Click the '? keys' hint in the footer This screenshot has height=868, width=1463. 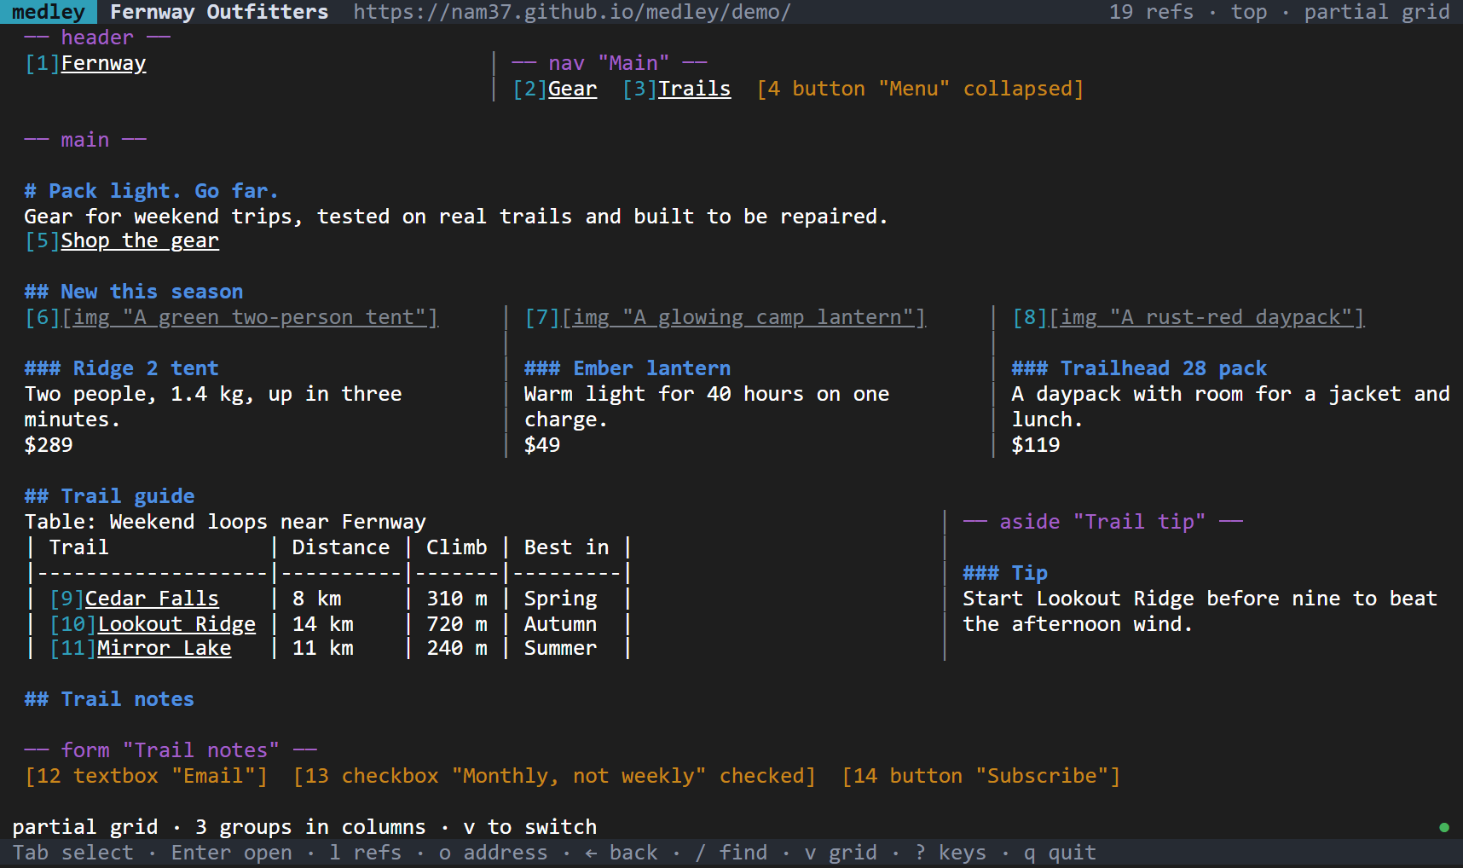pos(951,853)
